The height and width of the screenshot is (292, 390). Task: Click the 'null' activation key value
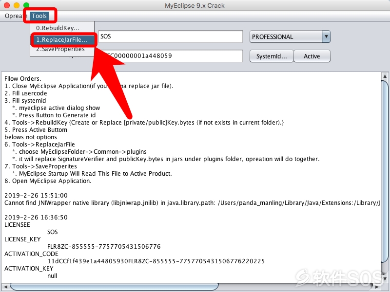click(52, 276)
